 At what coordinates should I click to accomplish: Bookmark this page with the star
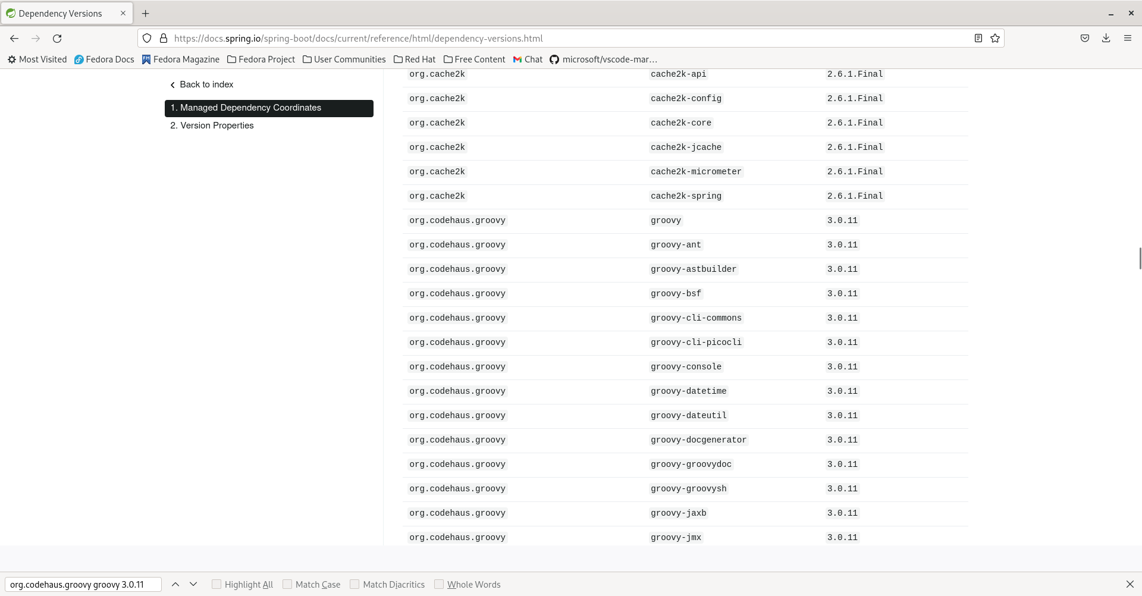[995, 38]
